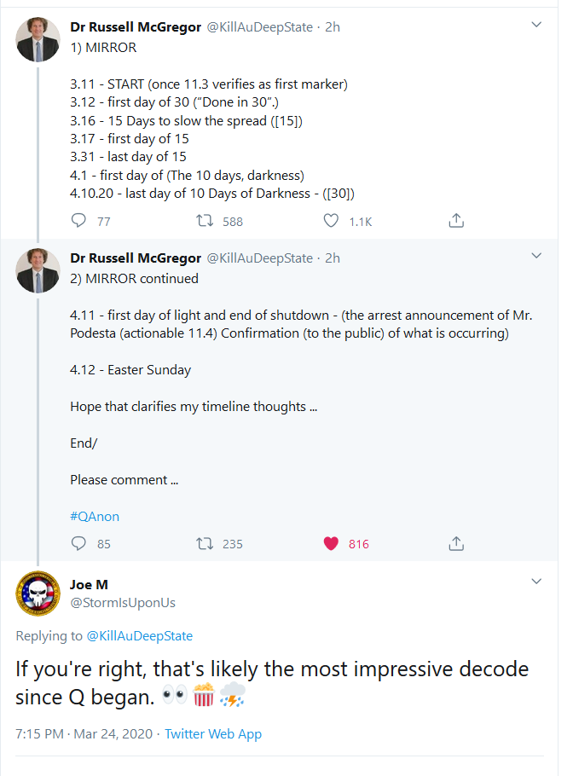Like the first tweet with 1.1K likes
This screenshot has width=573, height=776.
332,221
